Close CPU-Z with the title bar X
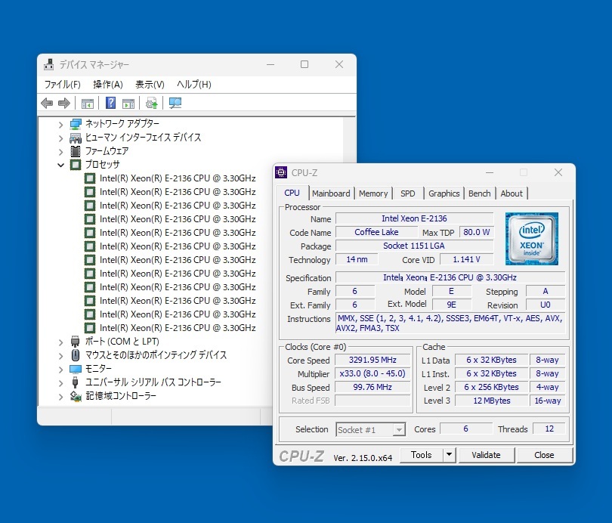 tap(558, 172)
